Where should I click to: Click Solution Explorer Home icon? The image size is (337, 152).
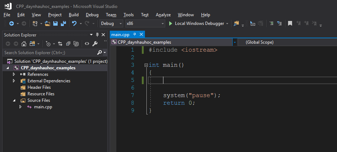[x=24, y=44]
